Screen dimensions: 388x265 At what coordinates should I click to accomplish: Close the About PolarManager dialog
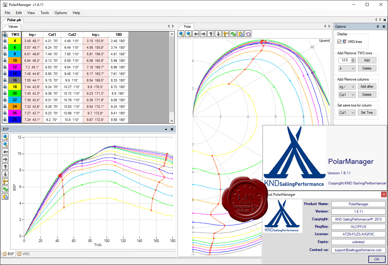384,195
